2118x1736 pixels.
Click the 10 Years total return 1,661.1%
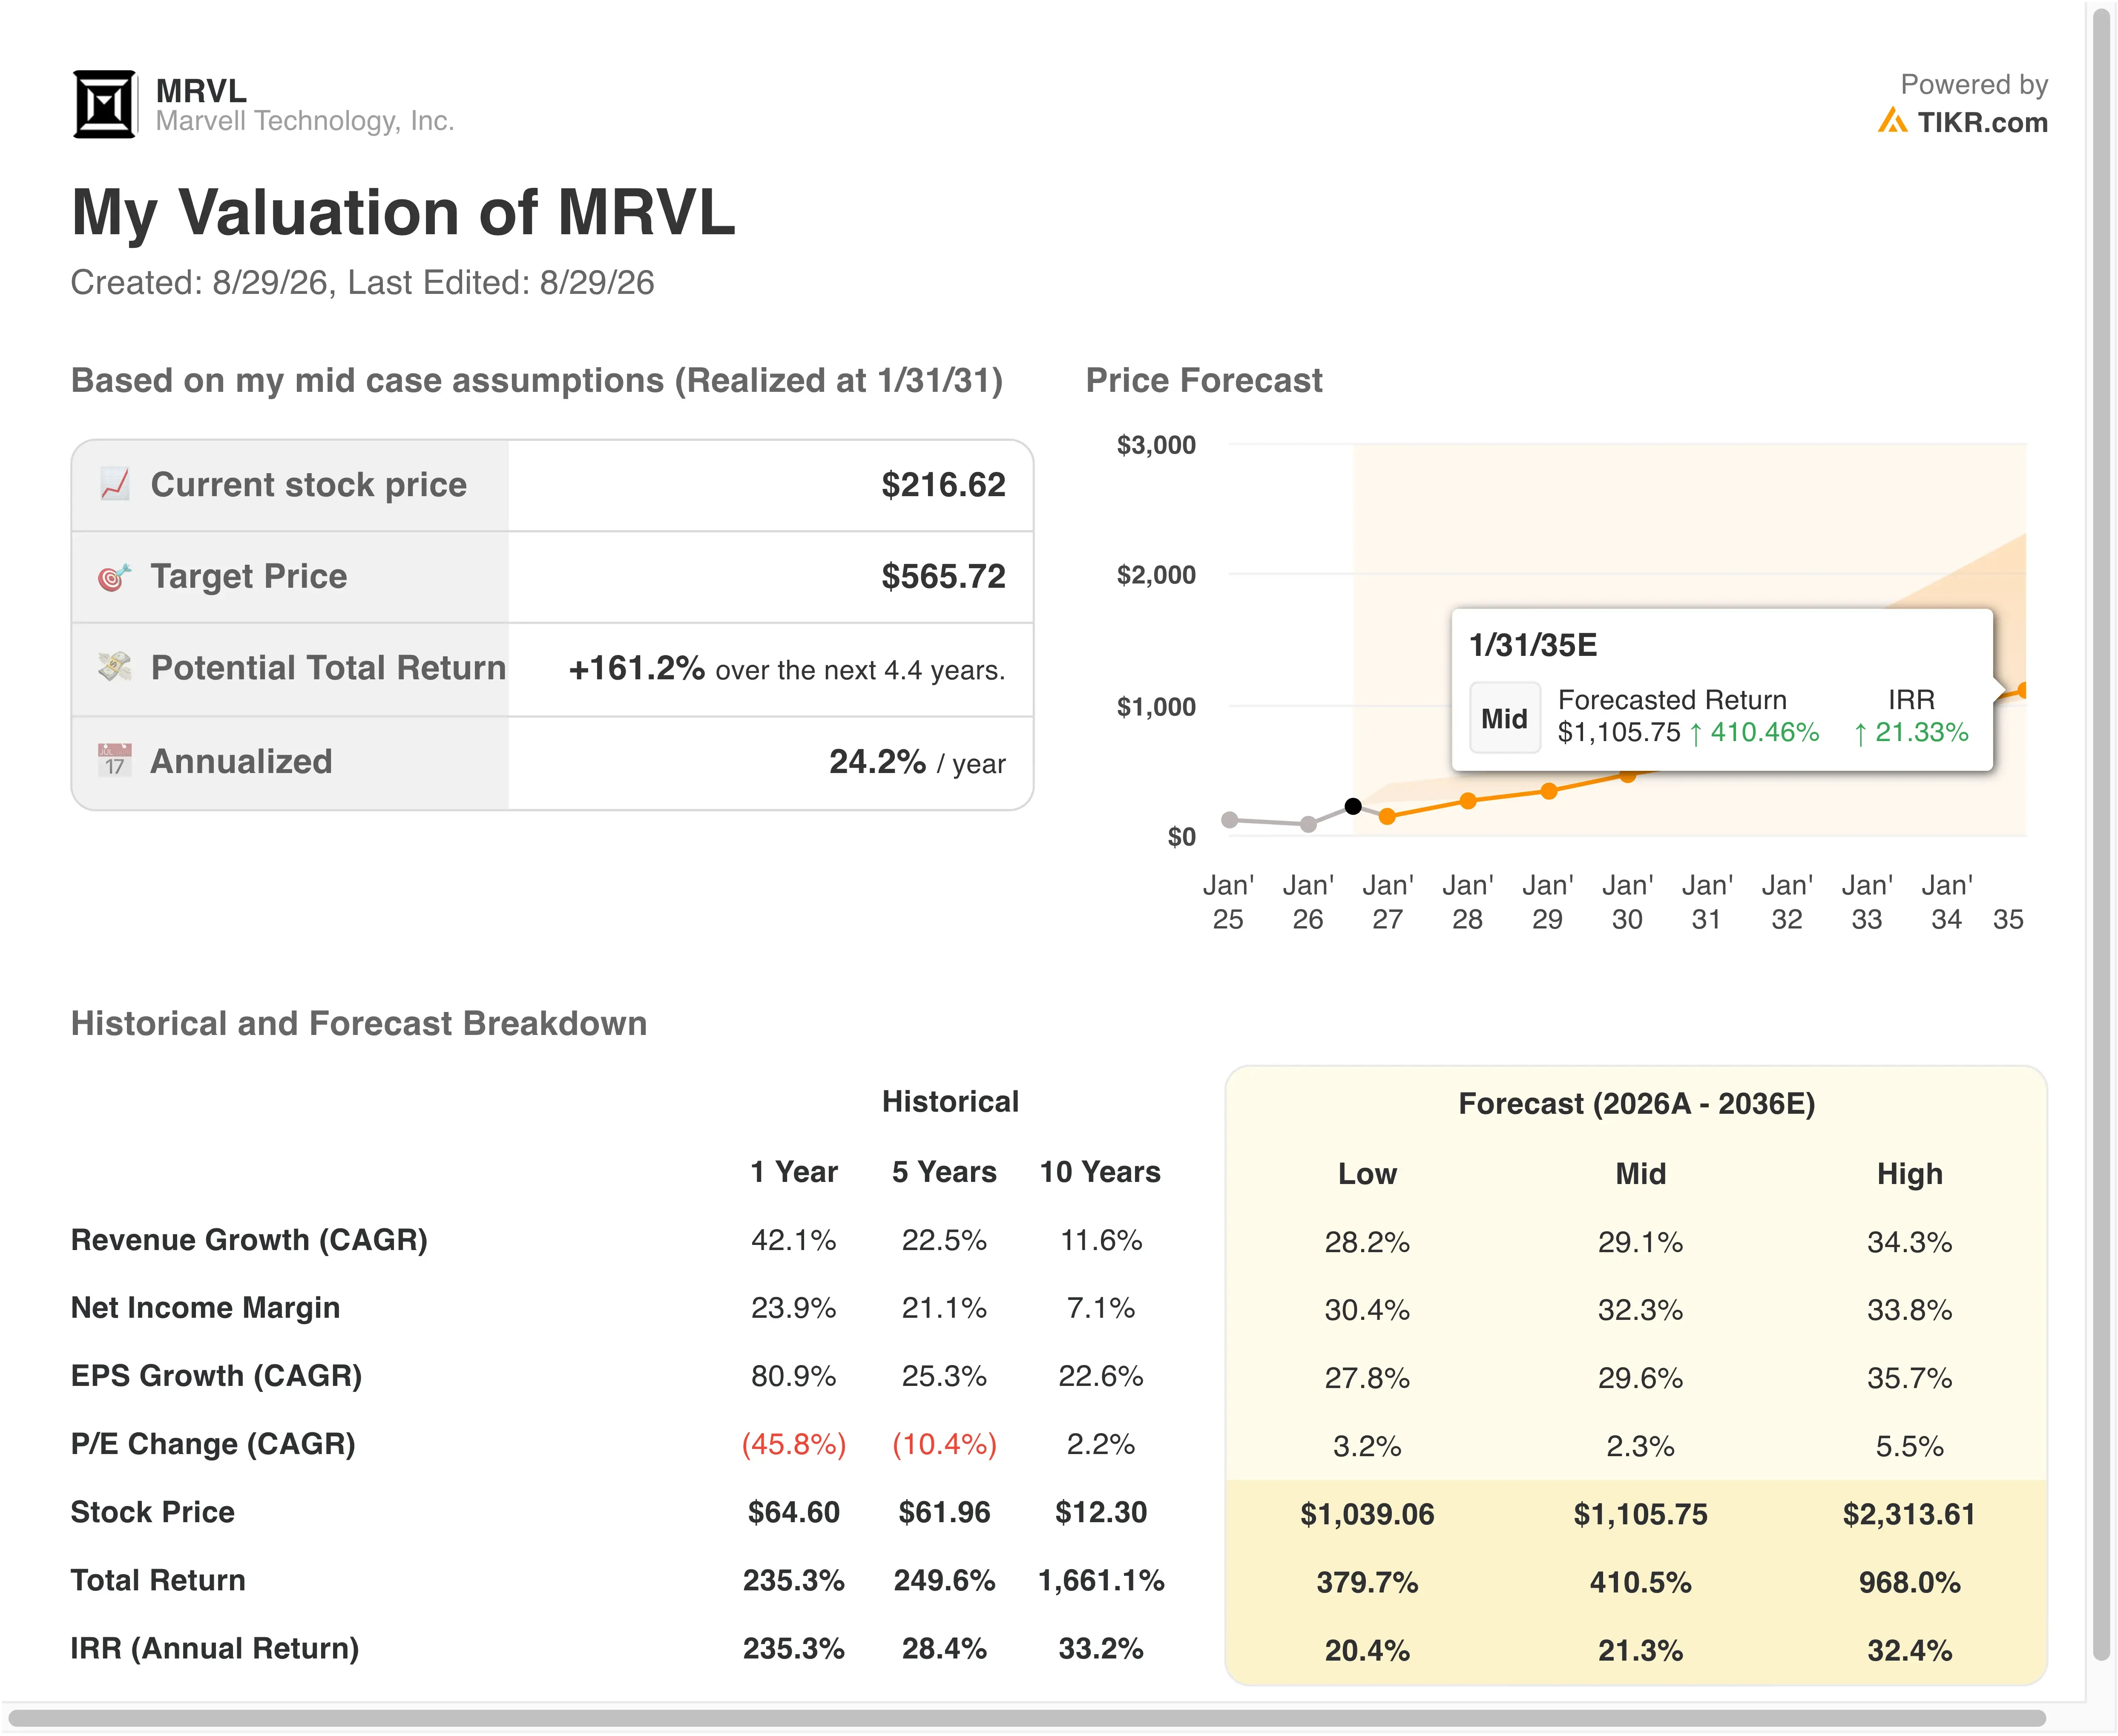click(x=1100, y=1580)
